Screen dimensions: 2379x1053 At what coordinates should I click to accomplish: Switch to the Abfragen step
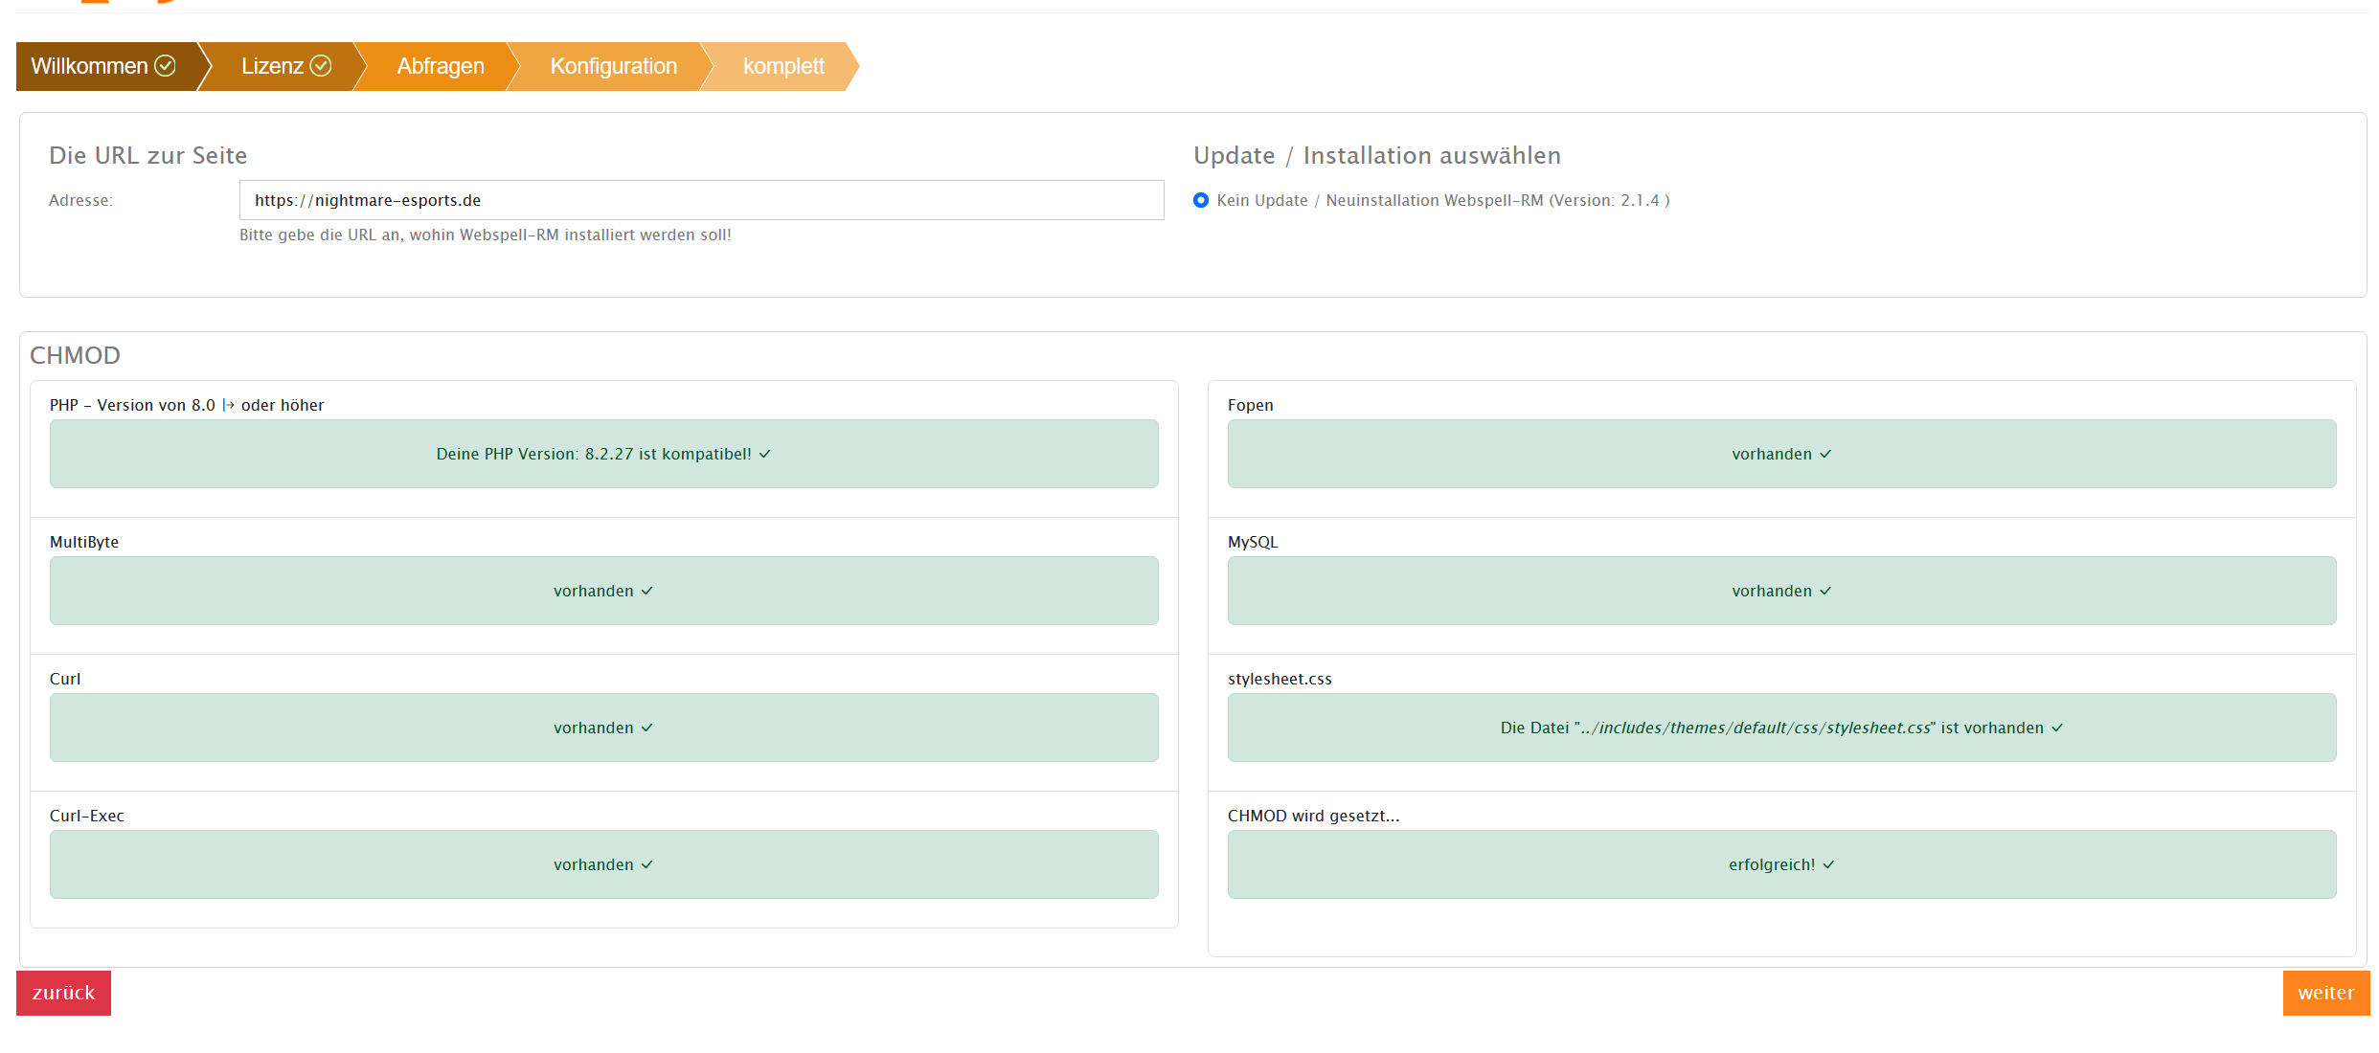pyautogui.click(x=441, y=66)
